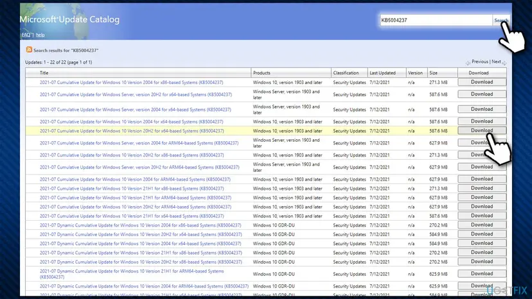This screenshot has width=532, height=299.
Task: Open Dynamic Cumulative Update 21H1 x86 link
Action: click(141, 252)
